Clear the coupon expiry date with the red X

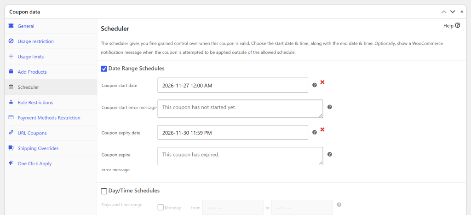(x=322, y=130)
